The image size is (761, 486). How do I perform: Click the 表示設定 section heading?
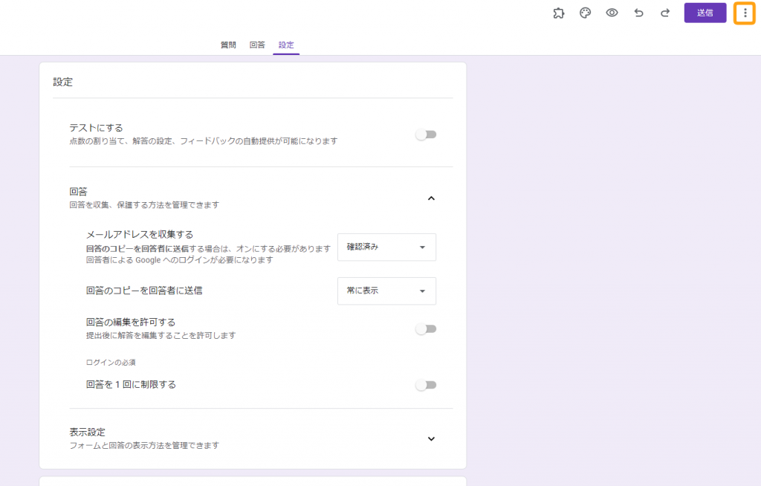(x=87, y=432)
